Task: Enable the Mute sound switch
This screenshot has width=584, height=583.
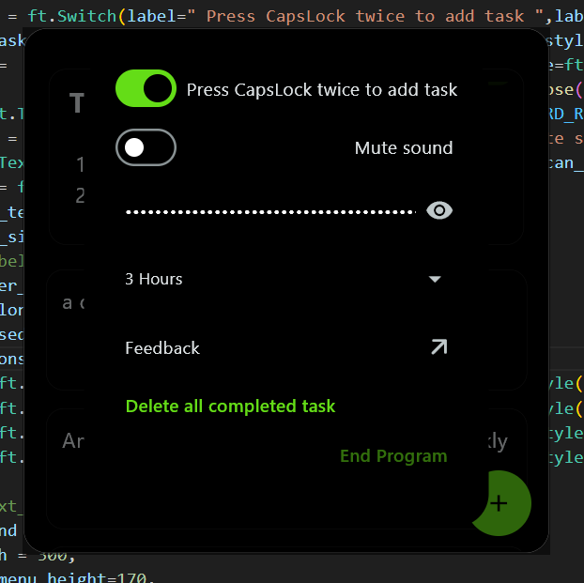Action: 146,147
